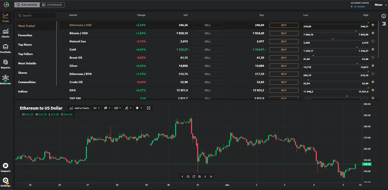Click SELL for Bitcoin / USD

click(x=208, y=33)
